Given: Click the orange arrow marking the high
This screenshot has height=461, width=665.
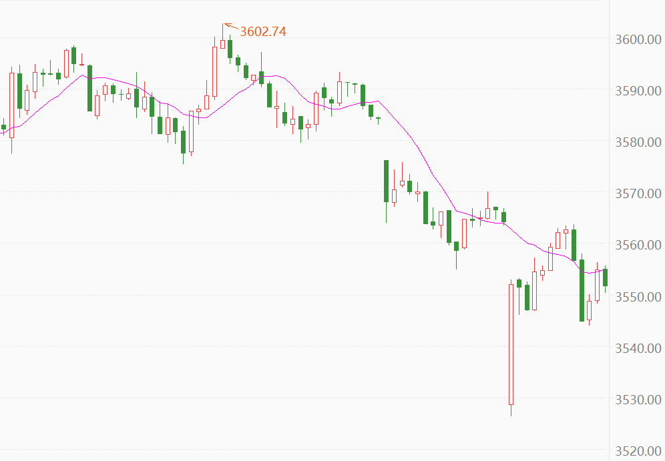Looking at the screenshot, I should point(230,27).
